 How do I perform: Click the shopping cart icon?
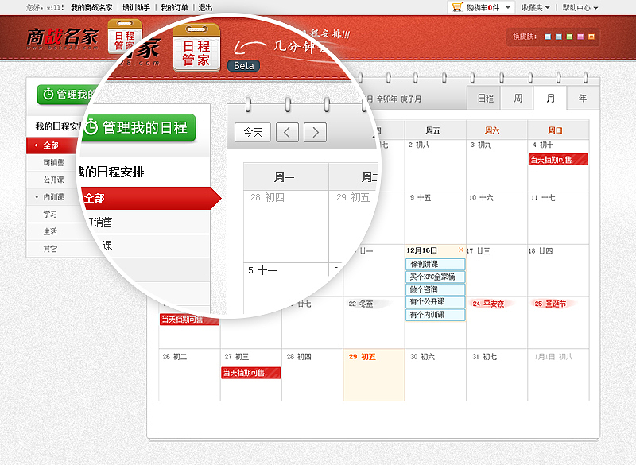pos(457,7)
